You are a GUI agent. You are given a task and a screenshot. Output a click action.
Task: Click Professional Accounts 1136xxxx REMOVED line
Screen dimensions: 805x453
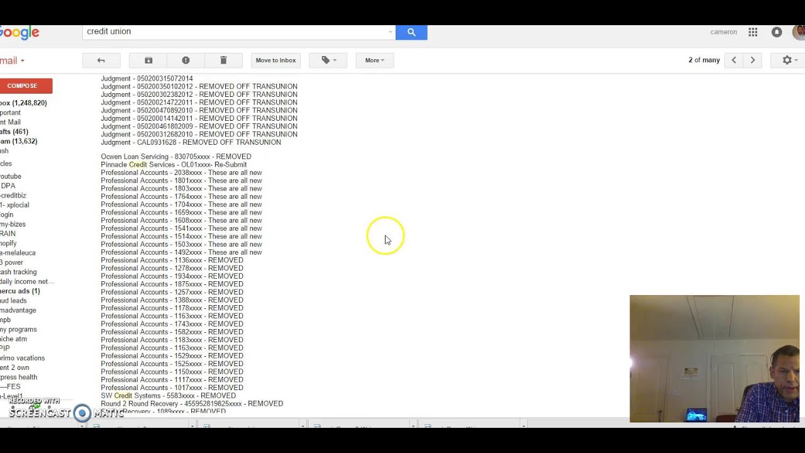pyautogui.click(x=172, y=260)
